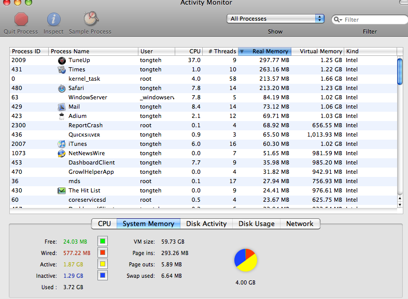This screenshot has height=299, width=408.
Task: Switch to the Disk Usage tab
Action: 256,223
